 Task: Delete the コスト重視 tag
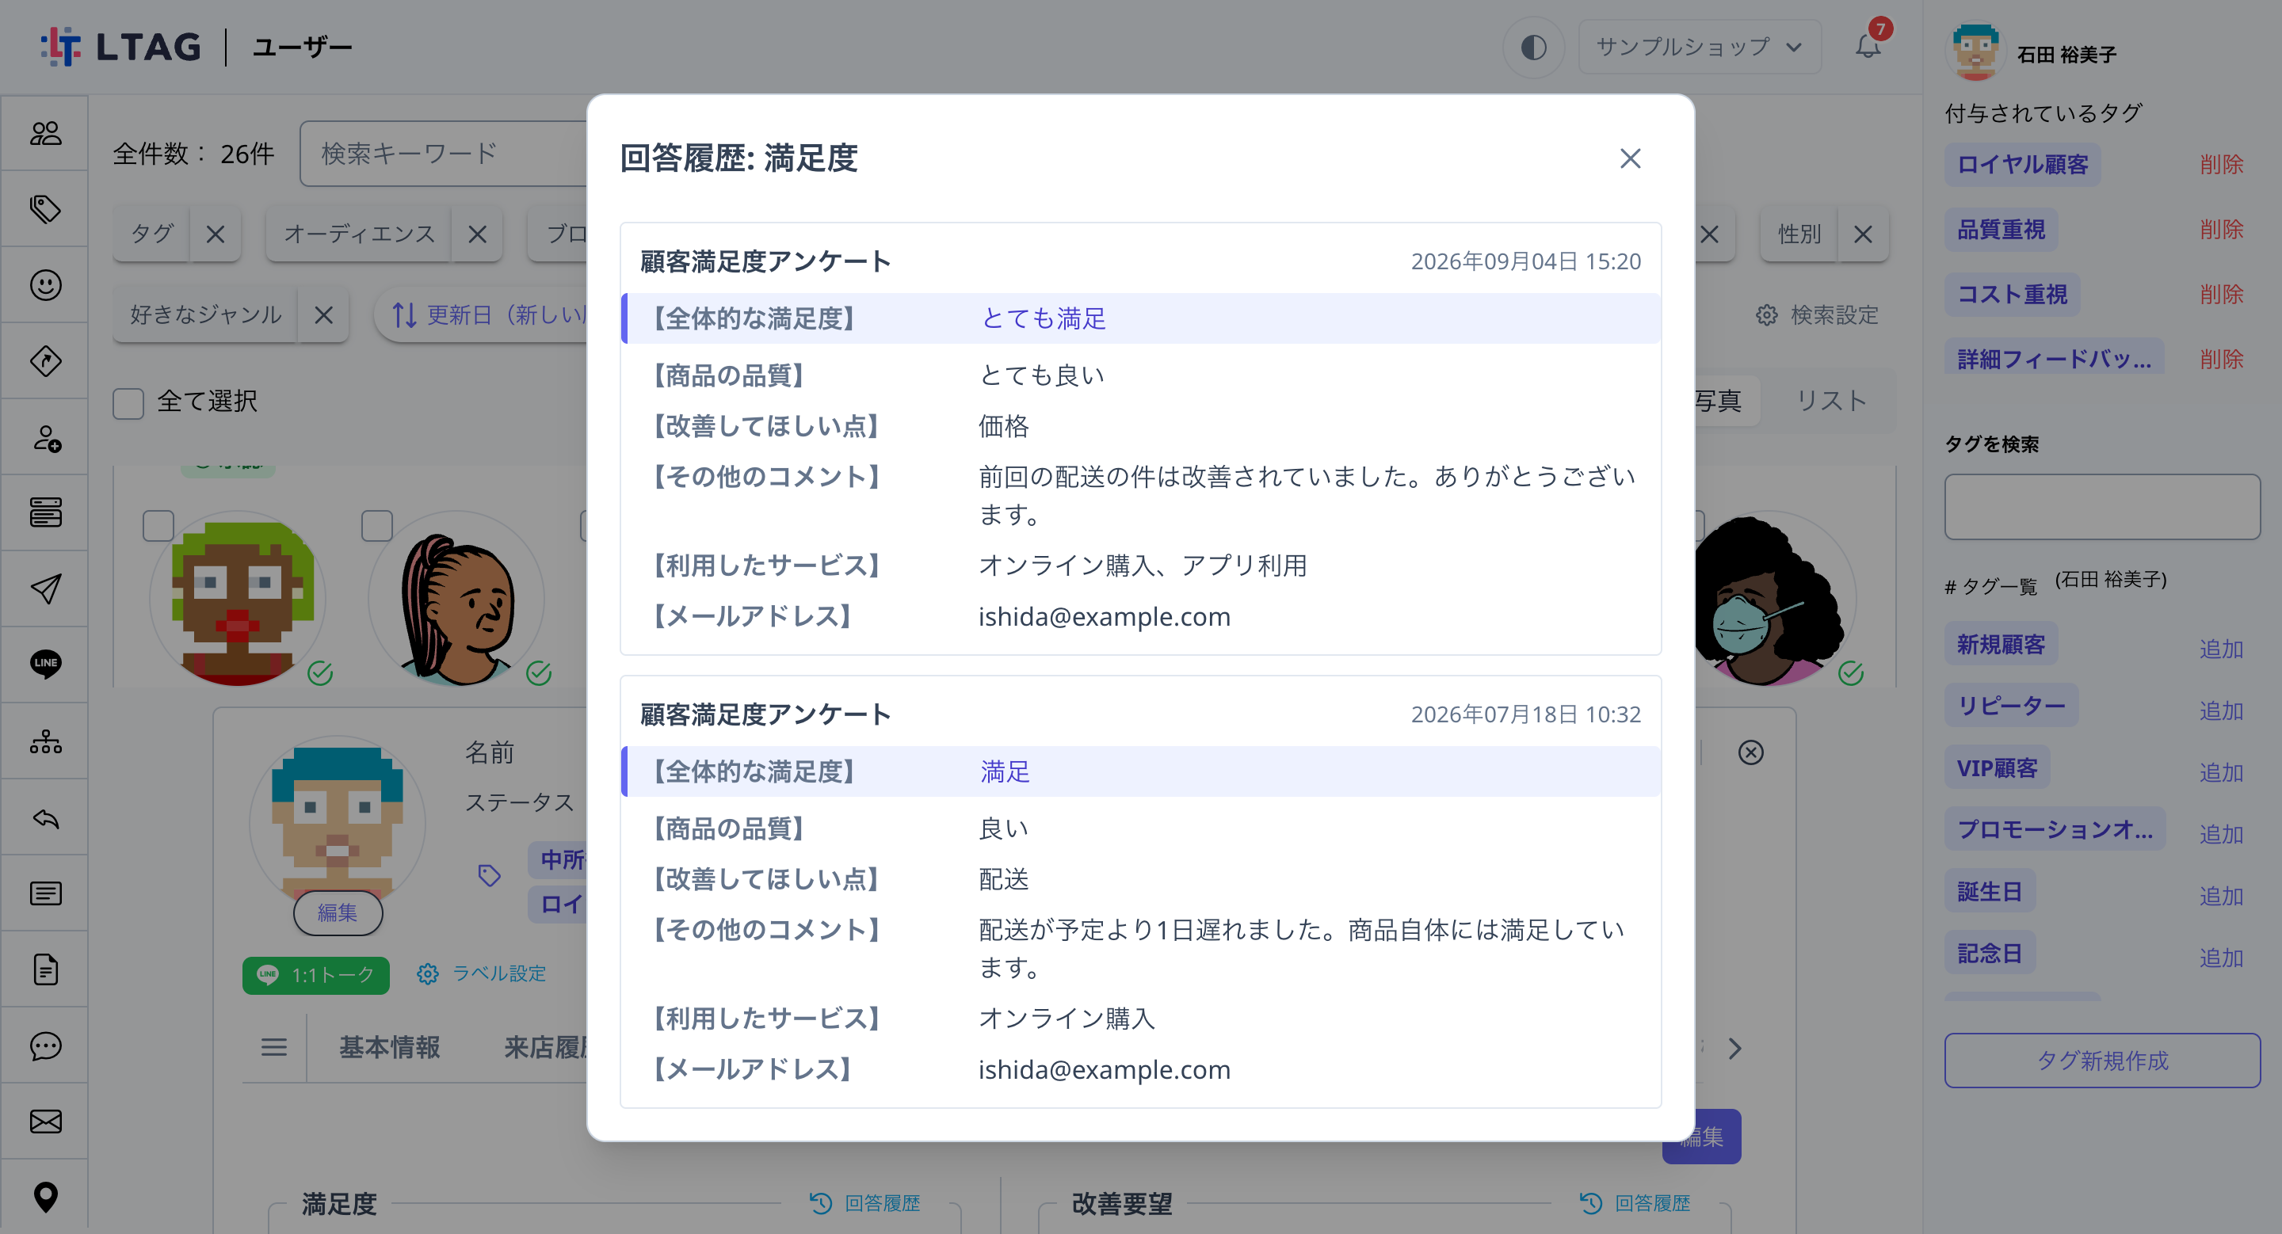2222,294
